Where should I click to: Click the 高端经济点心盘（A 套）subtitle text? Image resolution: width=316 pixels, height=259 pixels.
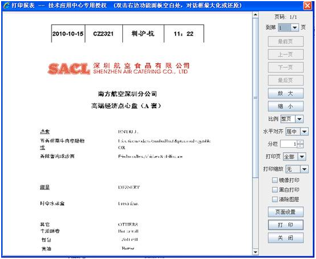click(126, 106)
